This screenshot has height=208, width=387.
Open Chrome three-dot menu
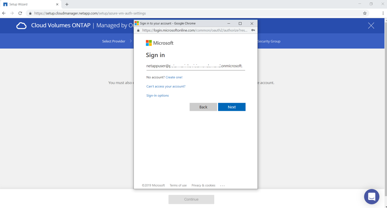pyautogui.click(x=383, y=13)
